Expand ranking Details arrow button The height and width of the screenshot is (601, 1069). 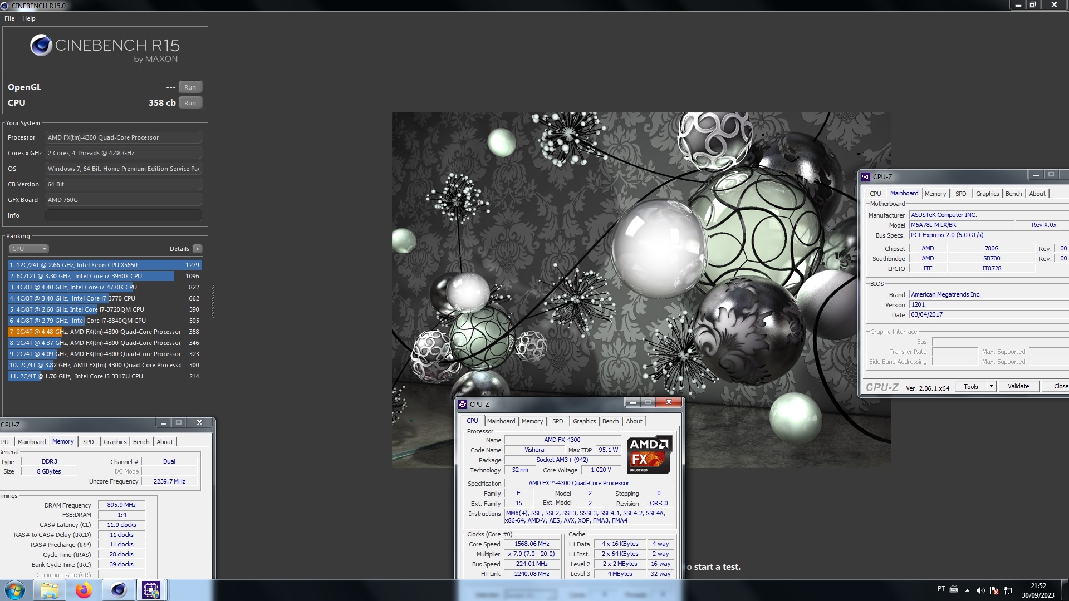click(x=198, y=249)
